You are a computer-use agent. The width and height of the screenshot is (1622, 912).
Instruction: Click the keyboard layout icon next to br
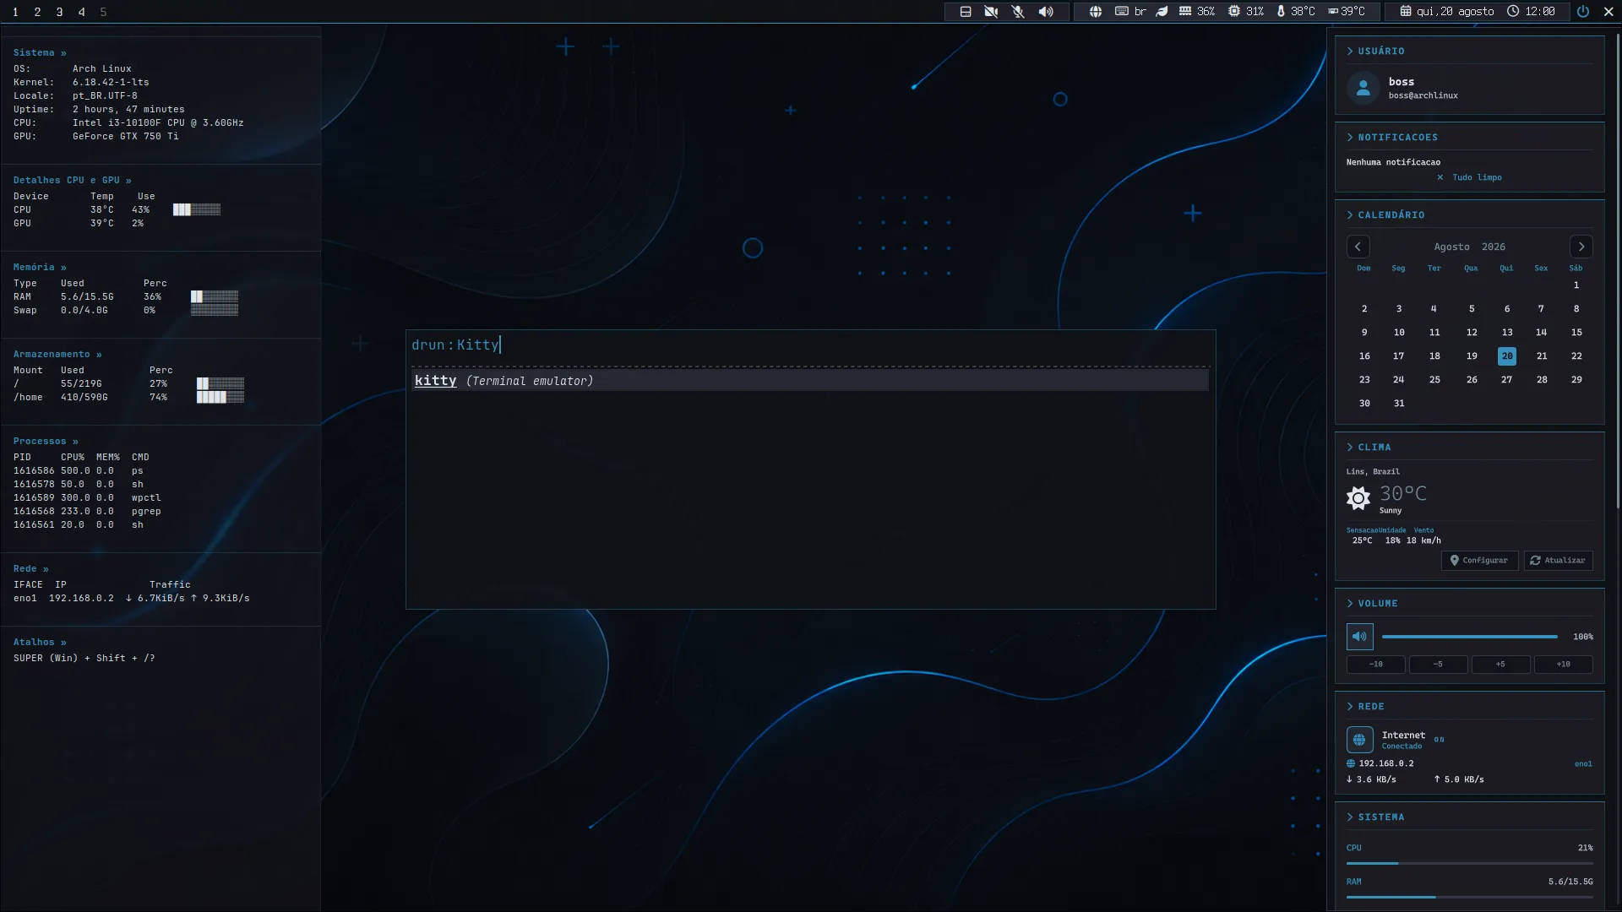(x=1122, y=12)
